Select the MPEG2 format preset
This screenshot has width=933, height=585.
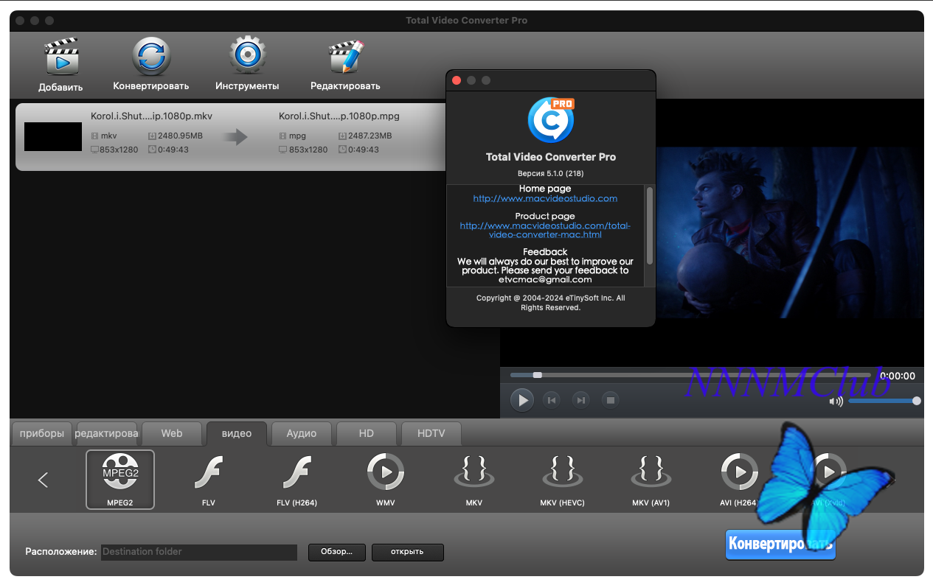[x=120, y=473]
